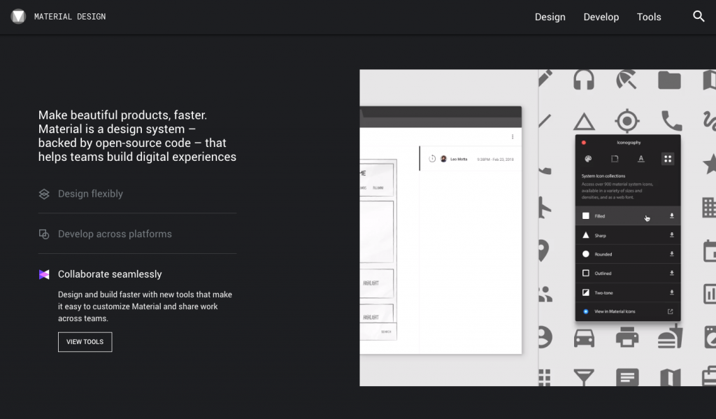The width and height of the screenshot is (716, 419).
Task: Click the message chat icon
Action: point(627,378)
